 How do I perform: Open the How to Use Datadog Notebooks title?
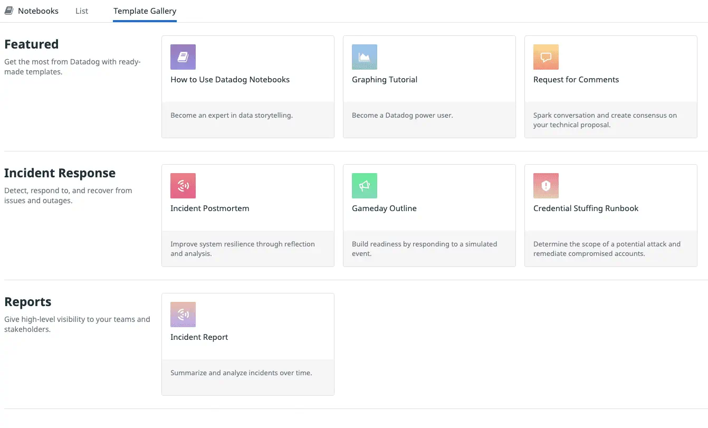[230, 80]
